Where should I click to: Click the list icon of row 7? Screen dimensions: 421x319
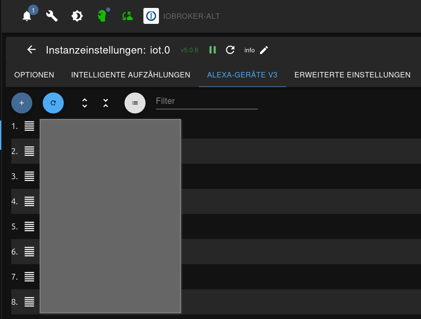[29, 277]
